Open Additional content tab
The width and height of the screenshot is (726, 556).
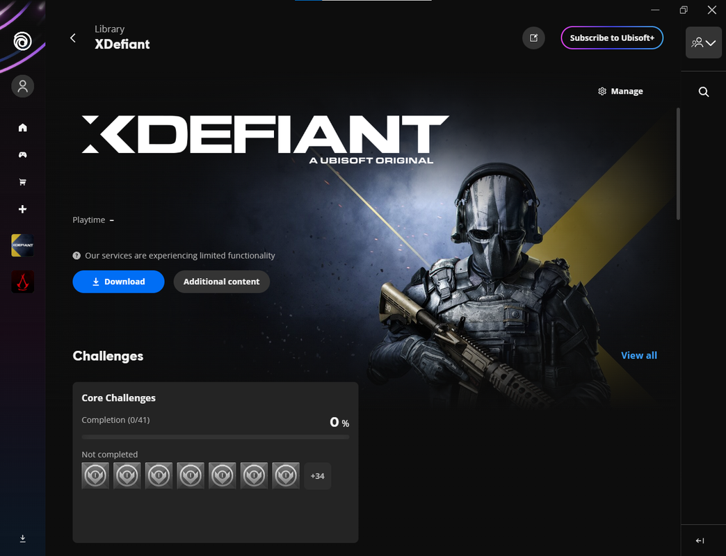point(221,281)
